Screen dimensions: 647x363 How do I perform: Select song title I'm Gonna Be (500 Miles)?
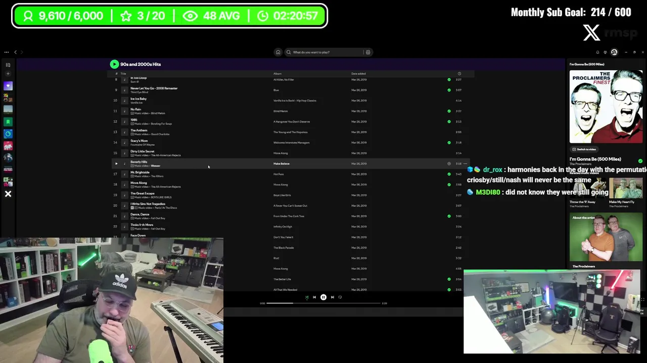(x=595, y=159)
